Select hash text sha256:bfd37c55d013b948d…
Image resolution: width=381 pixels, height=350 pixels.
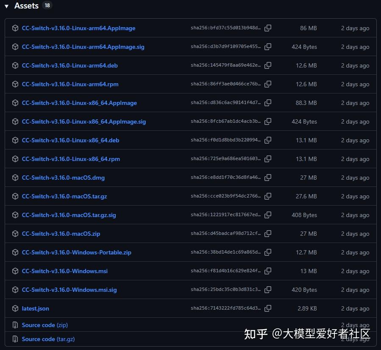(x=225, y=28)
